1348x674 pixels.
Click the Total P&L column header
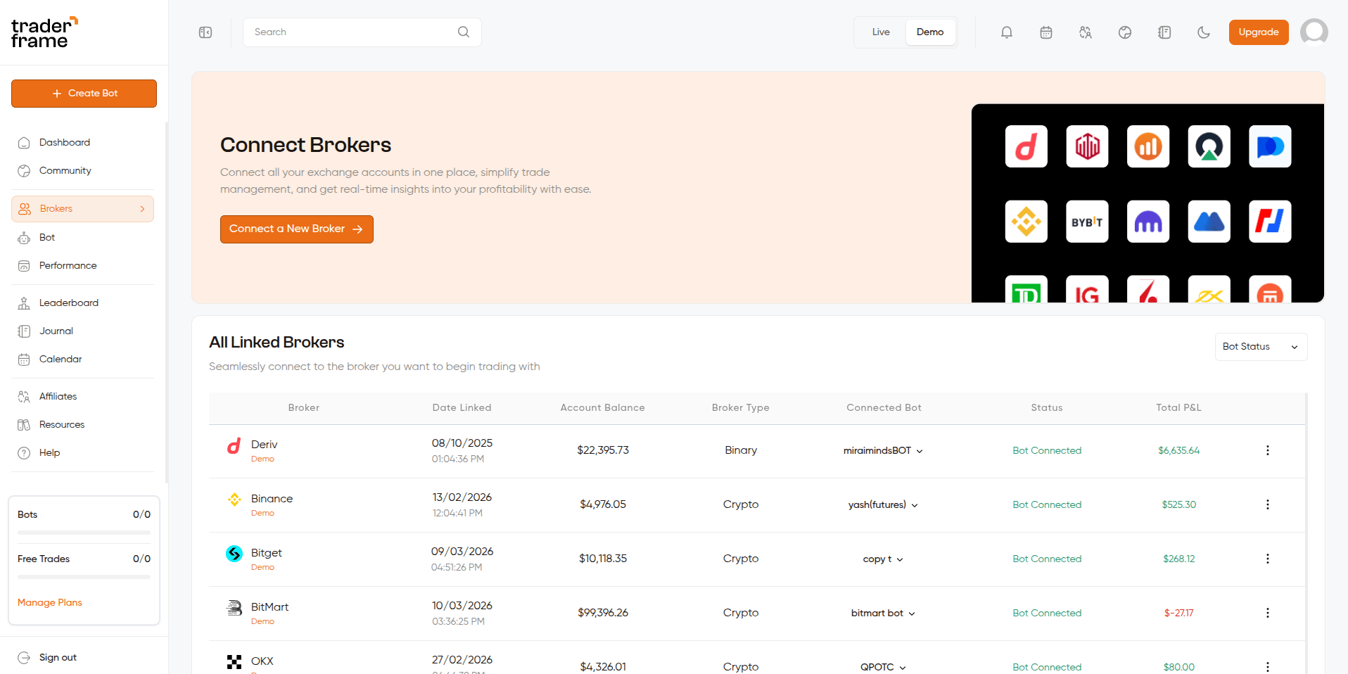coord(1178,408)
